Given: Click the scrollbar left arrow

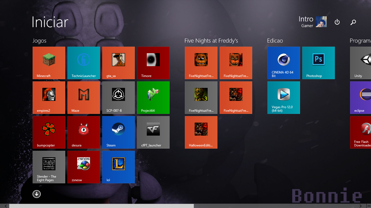Looking at the screenshot, I should coord(6,206).
